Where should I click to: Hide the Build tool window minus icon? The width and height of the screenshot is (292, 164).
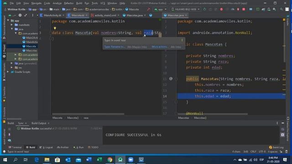283,123
